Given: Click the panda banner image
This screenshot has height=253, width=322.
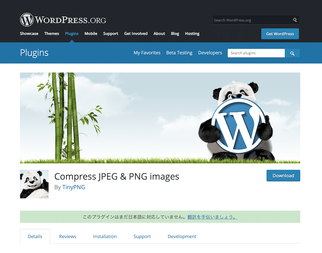Looking at the screenshot, I should click(160, 118).
